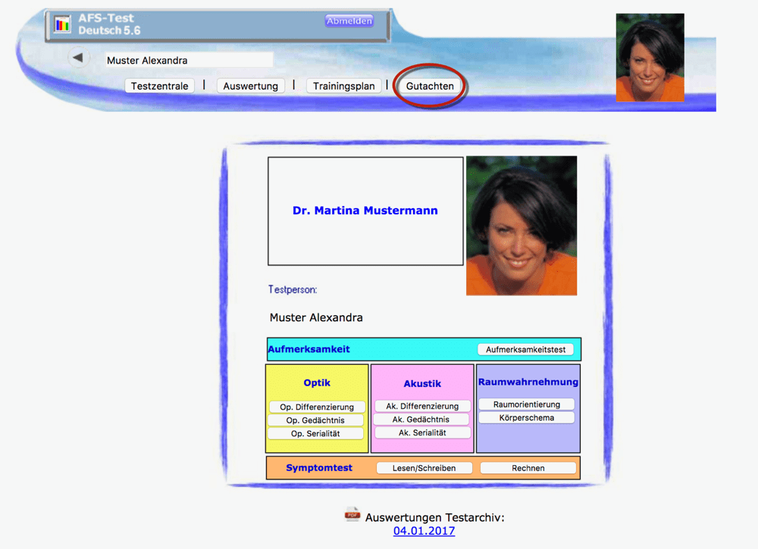Click the Dr. Martina Mustermann name box
This screenshot has width=758, height=549.
tap(365, 211)
